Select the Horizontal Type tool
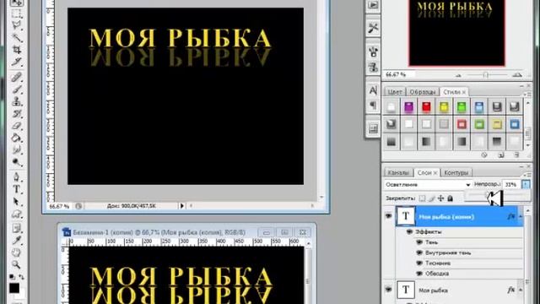Screen dimensions: 540x304 point(17,189)
